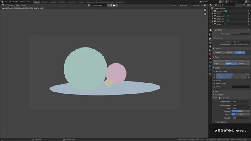The image size is (251, 141).
Task: Enable Depth Of Field checkbox
Action: (x=215, y=83)
